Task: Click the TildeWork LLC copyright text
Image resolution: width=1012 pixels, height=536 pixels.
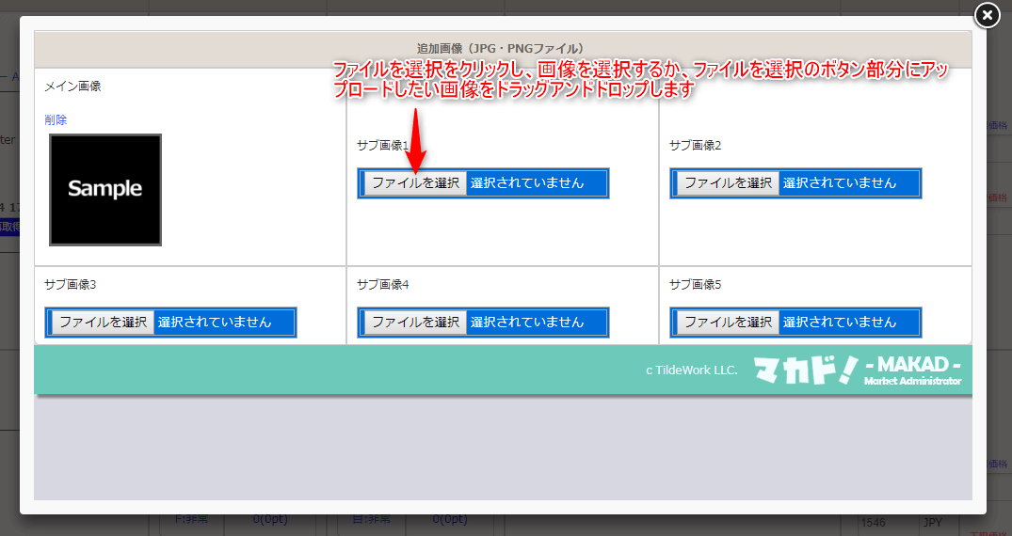Action: click(692, 370)
